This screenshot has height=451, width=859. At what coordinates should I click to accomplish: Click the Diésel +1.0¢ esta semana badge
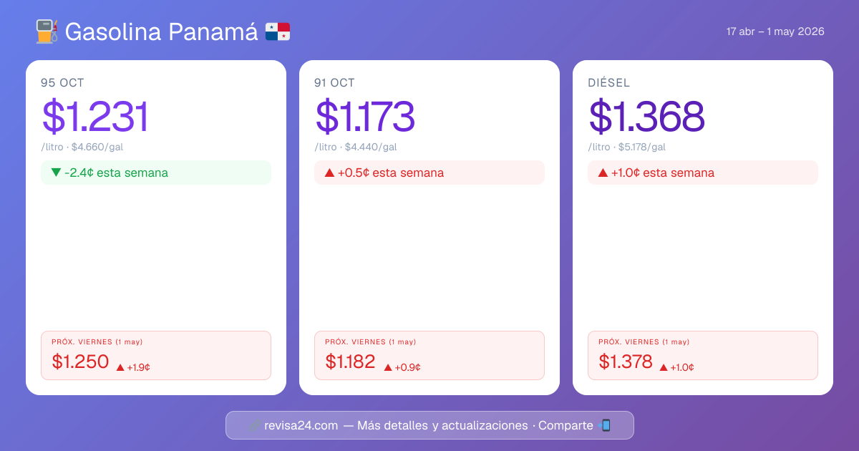tap(702, 173)
